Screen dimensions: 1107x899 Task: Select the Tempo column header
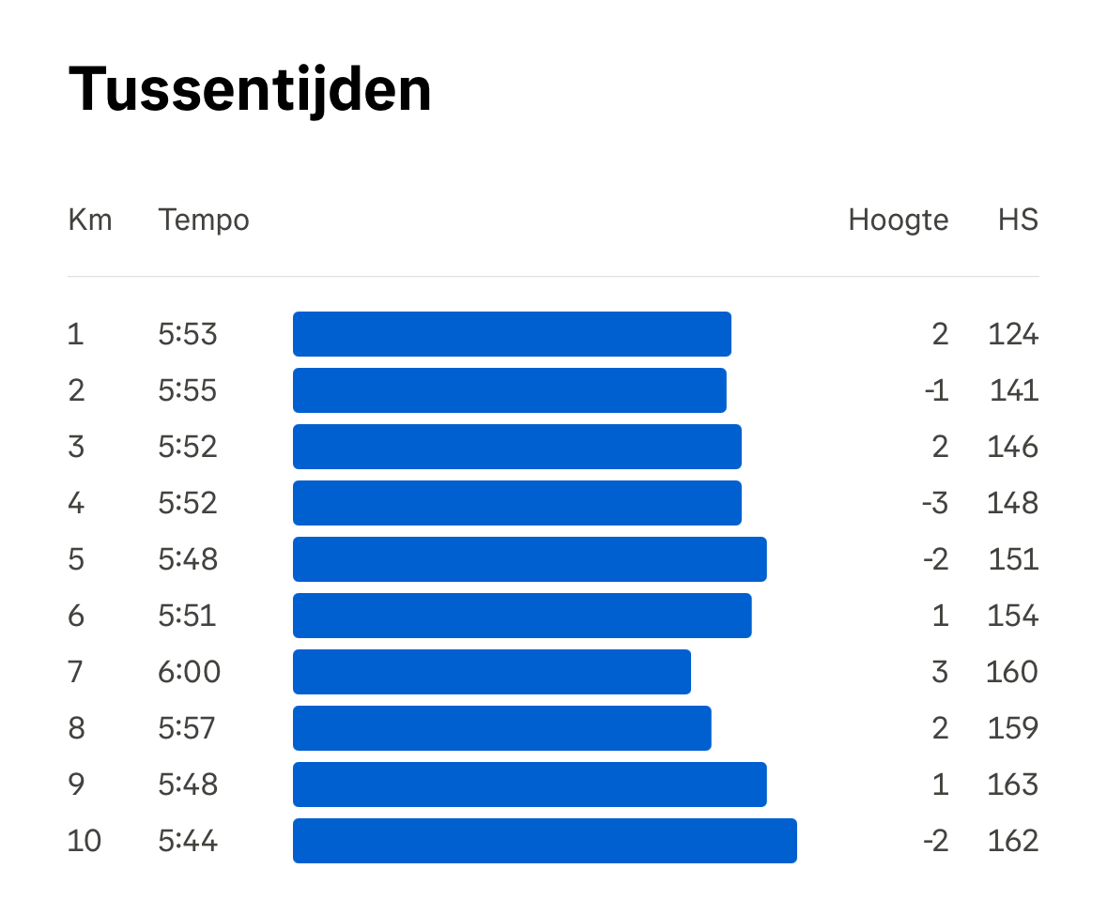204,221
